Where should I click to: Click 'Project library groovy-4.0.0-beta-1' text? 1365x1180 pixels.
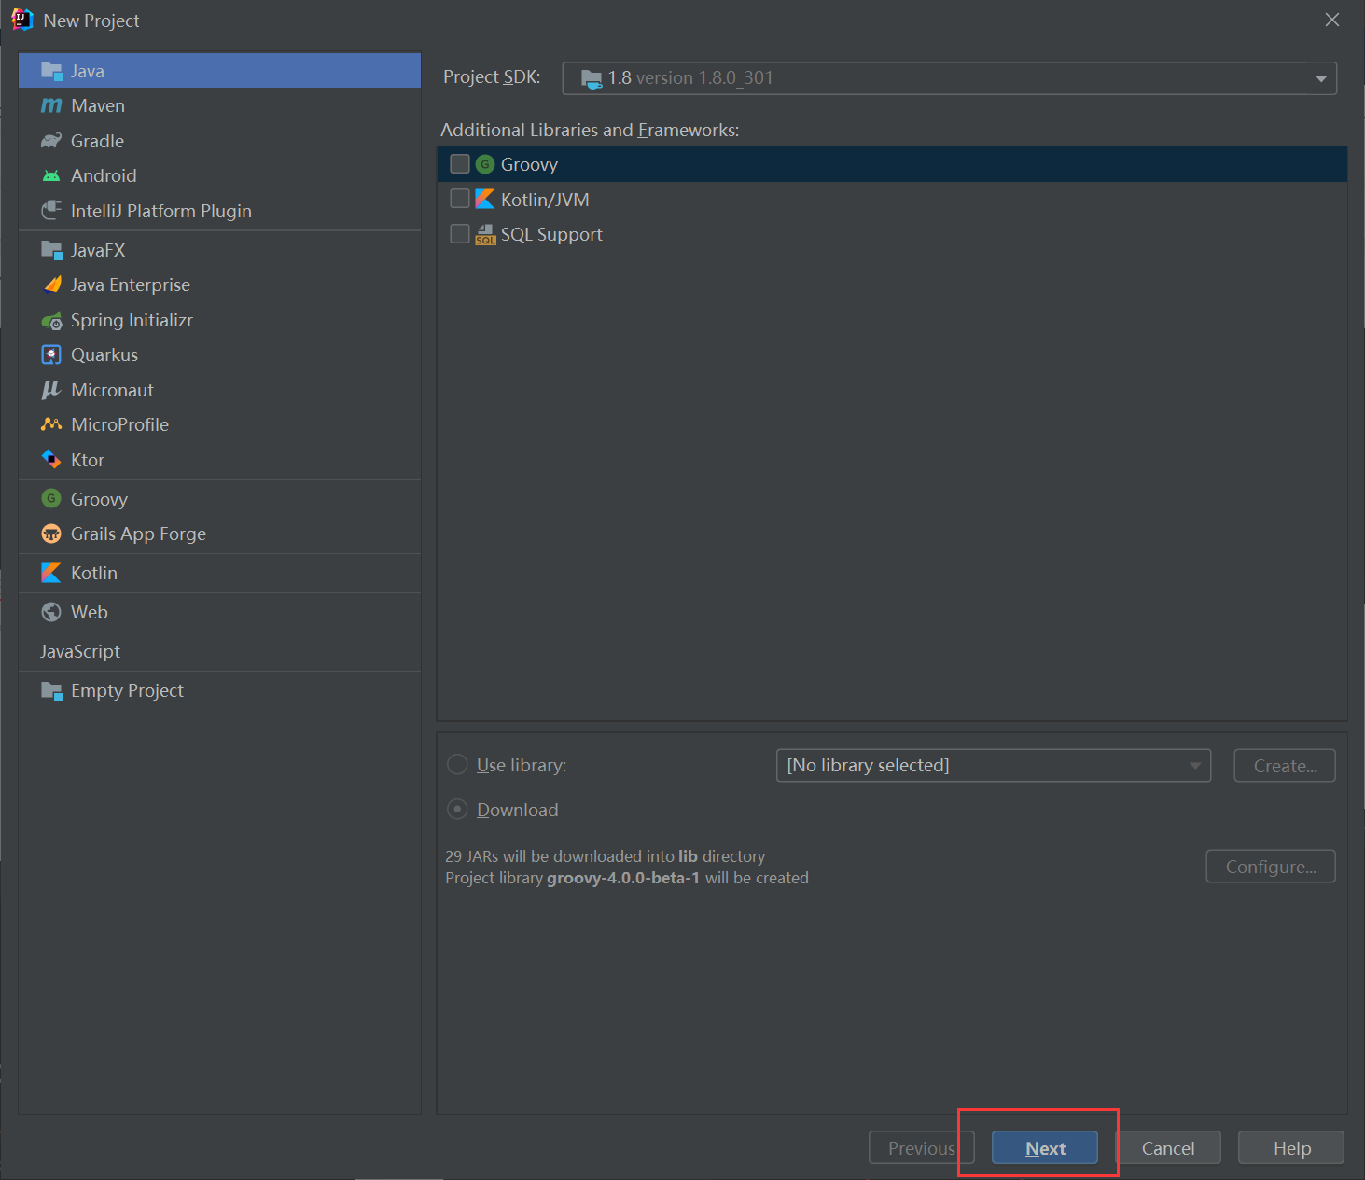pyautogui.click(x=572, y=878)
